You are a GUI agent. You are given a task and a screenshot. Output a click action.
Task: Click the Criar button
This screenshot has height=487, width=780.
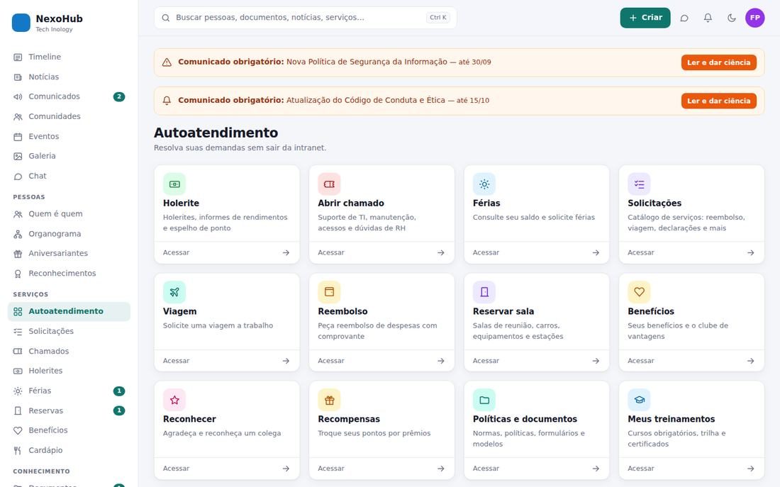coord(645,18)
